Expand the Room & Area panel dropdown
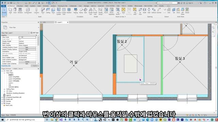 point(121,17)
